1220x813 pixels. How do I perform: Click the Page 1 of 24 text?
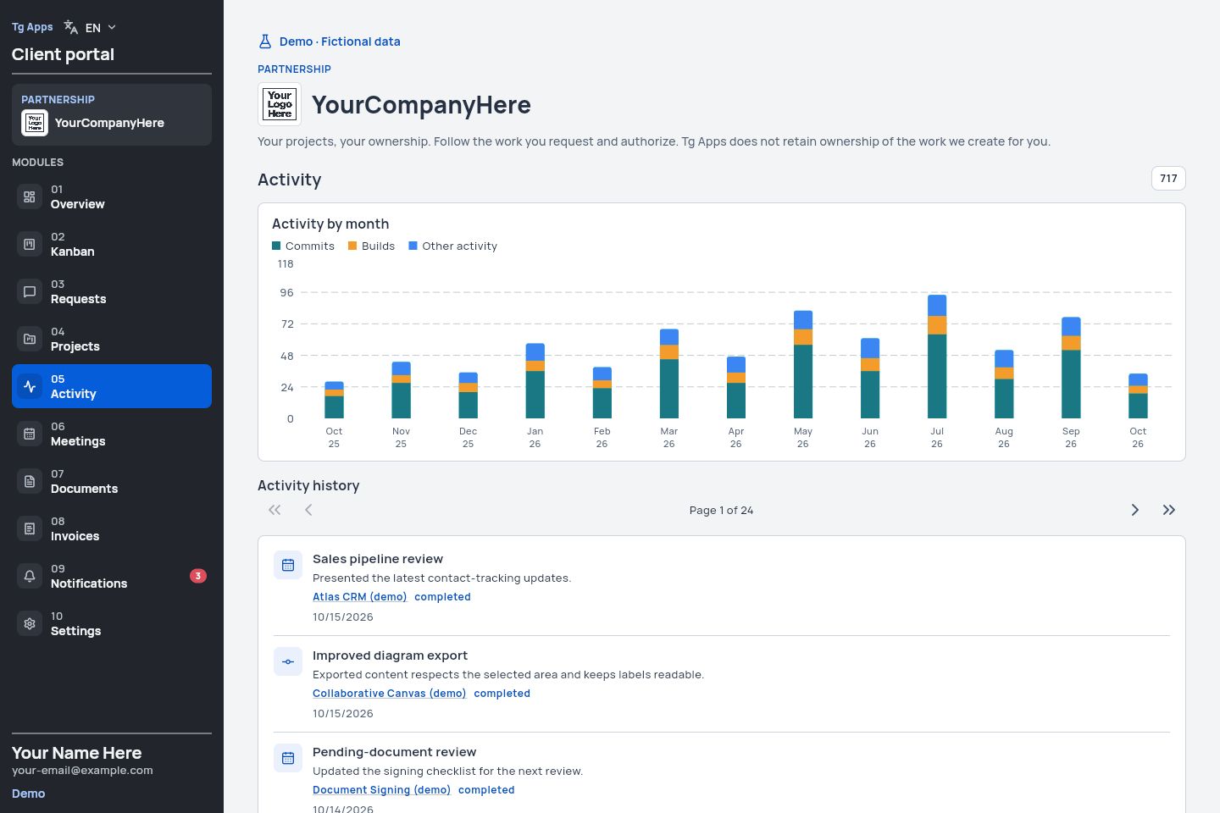721,510
